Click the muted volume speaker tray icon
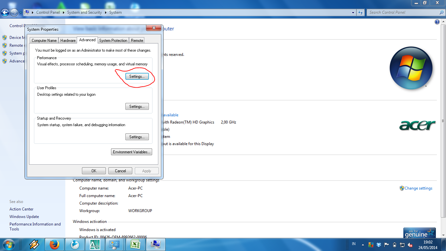446x251 pixels. point(410,244)
